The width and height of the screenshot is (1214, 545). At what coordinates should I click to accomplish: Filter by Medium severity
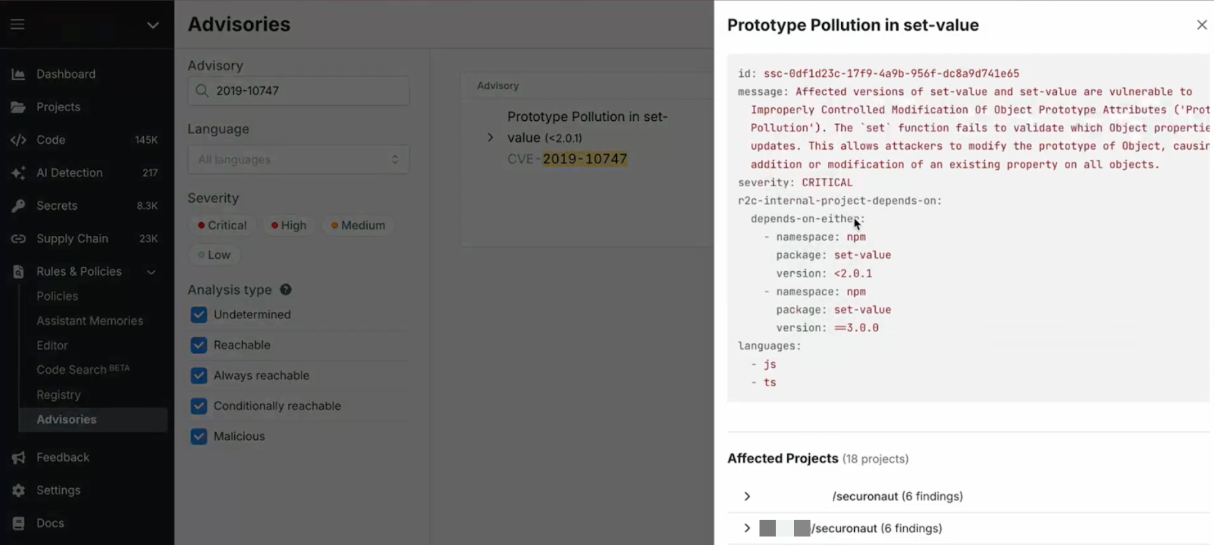click(358, 225)
